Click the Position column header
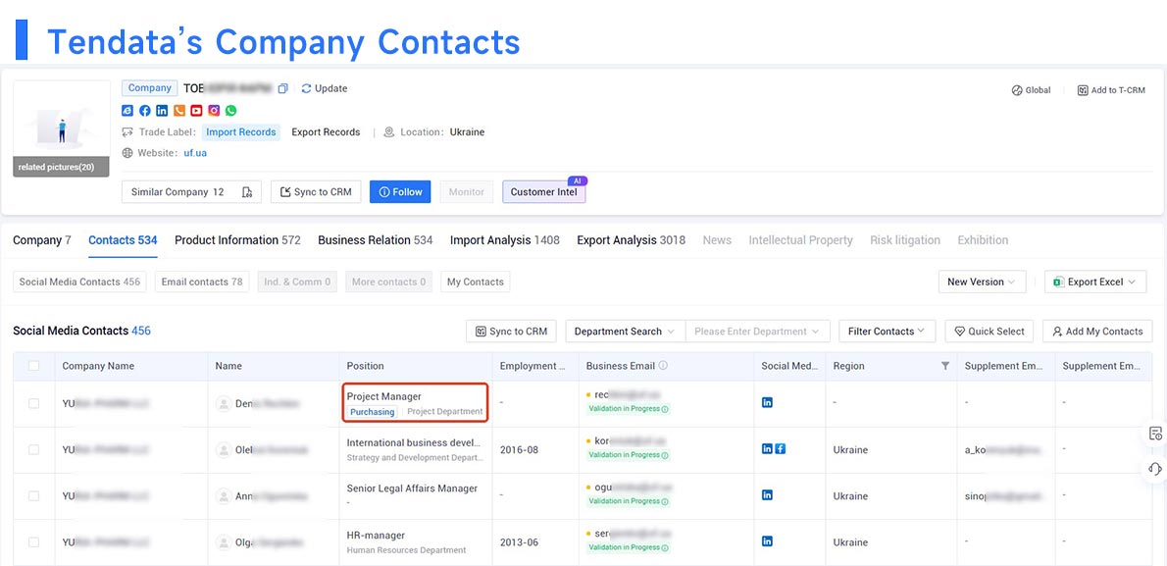1167x566 pixels. pyautogui.click(x=366, y=366)
